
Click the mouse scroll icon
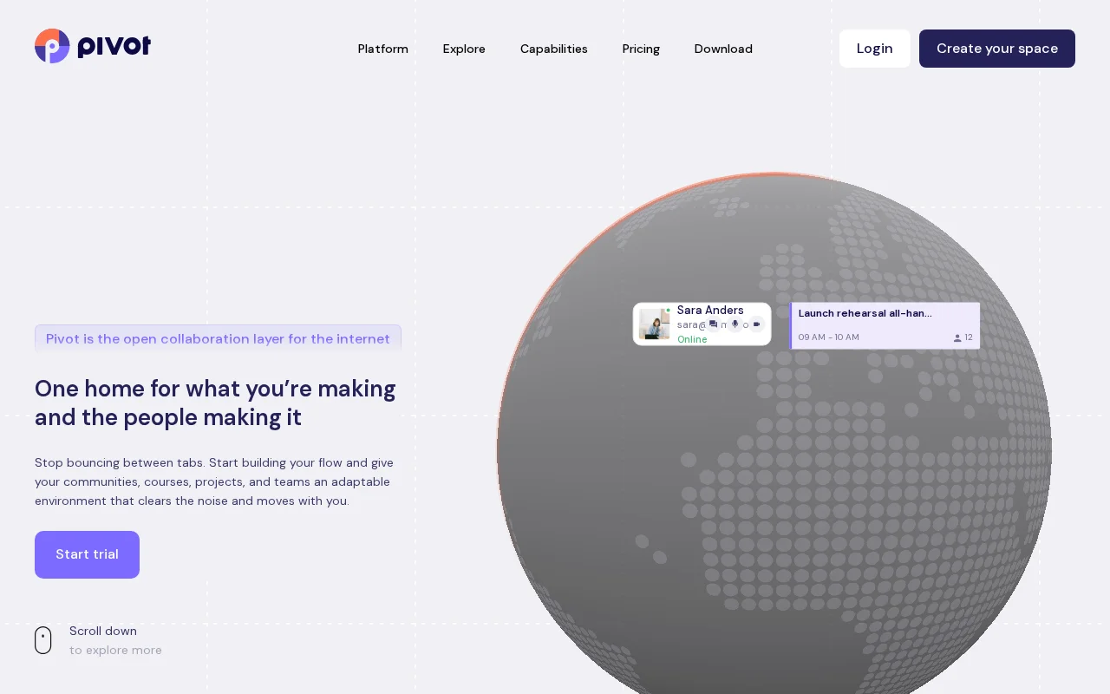[x=43, y=640]
